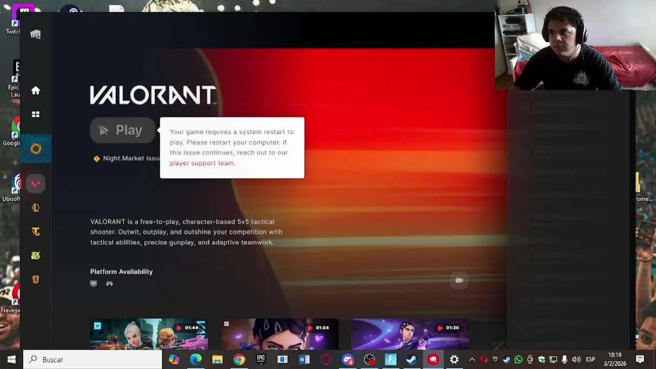Open Settings gear on taskbar

pos(454,359)
